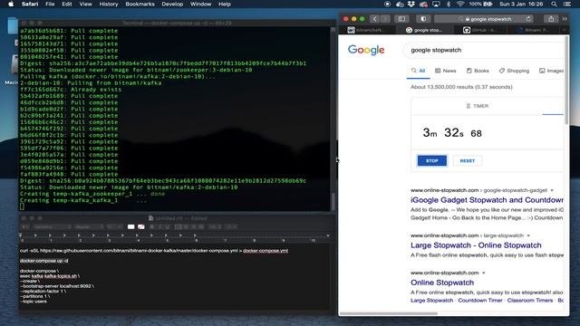Go forward in Safari
Viewport: 580px width, 326px height.
pyautogui.click(x=384, y=19)
